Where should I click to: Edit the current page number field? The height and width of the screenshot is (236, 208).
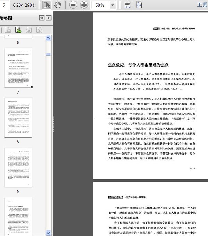point(4,5)
